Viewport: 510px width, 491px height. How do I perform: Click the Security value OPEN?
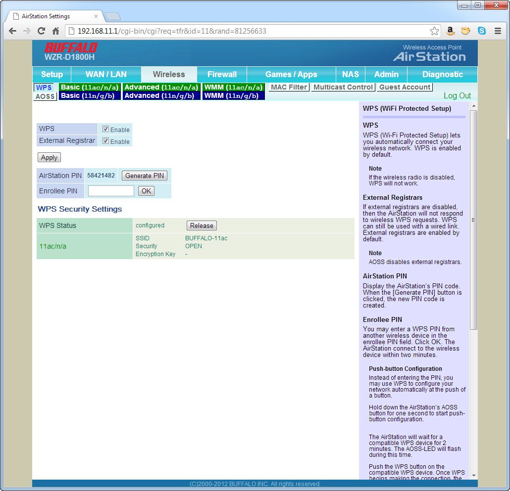tap(194, 246)
